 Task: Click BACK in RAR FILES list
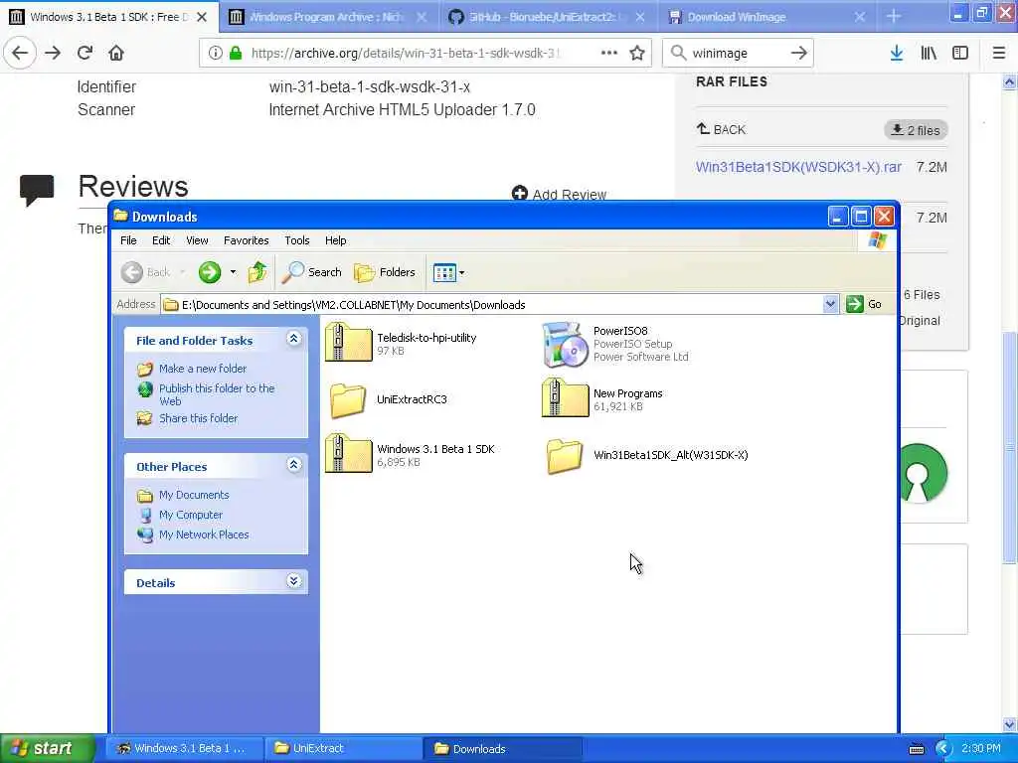[x=722, y=129]
